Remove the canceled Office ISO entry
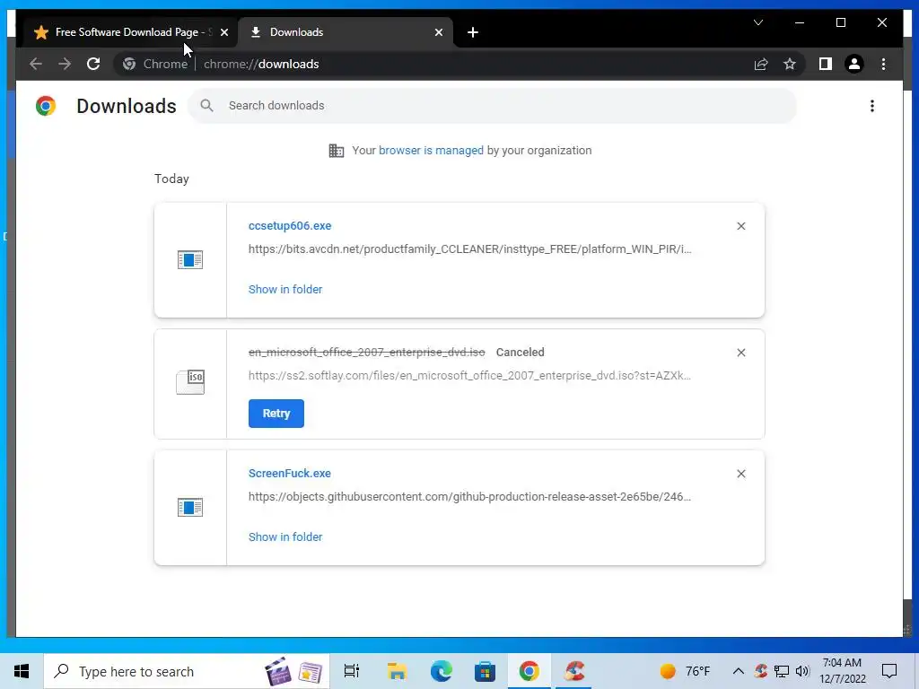 pos(740,353)
